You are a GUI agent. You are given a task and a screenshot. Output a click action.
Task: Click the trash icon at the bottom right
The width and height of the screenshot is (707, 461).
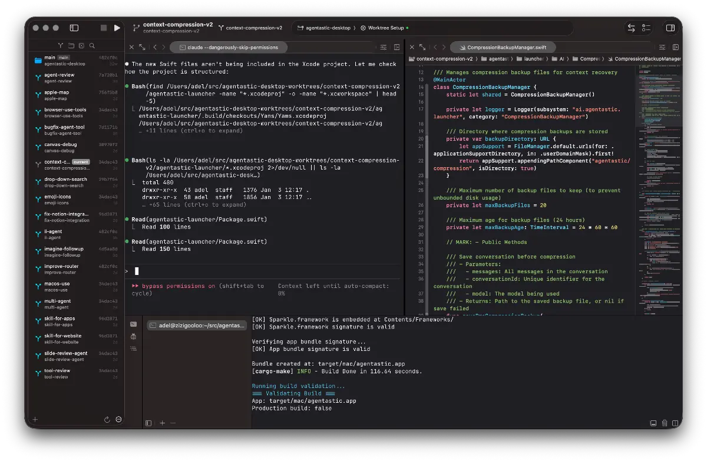pyautogui.click(x=665, y=423)
